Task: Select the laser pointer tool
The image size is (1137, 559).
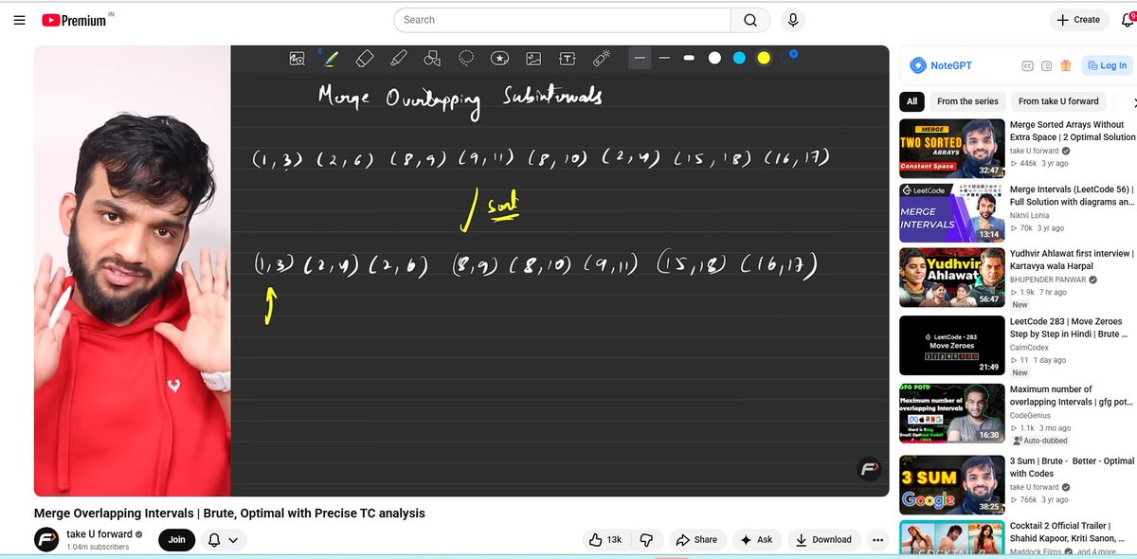Action: point(601,59)
